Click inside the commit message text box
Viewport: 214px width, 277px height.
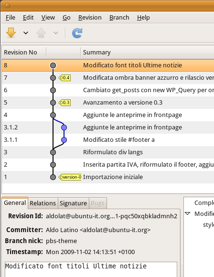(x=91, y=269)
